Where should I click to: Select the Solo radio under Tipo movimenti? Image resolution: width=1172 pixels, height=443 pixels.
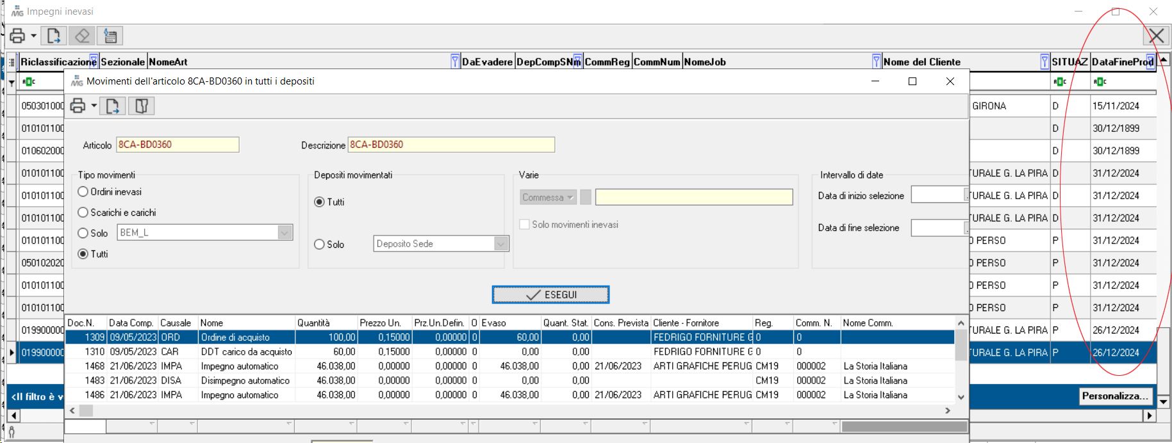83,233
